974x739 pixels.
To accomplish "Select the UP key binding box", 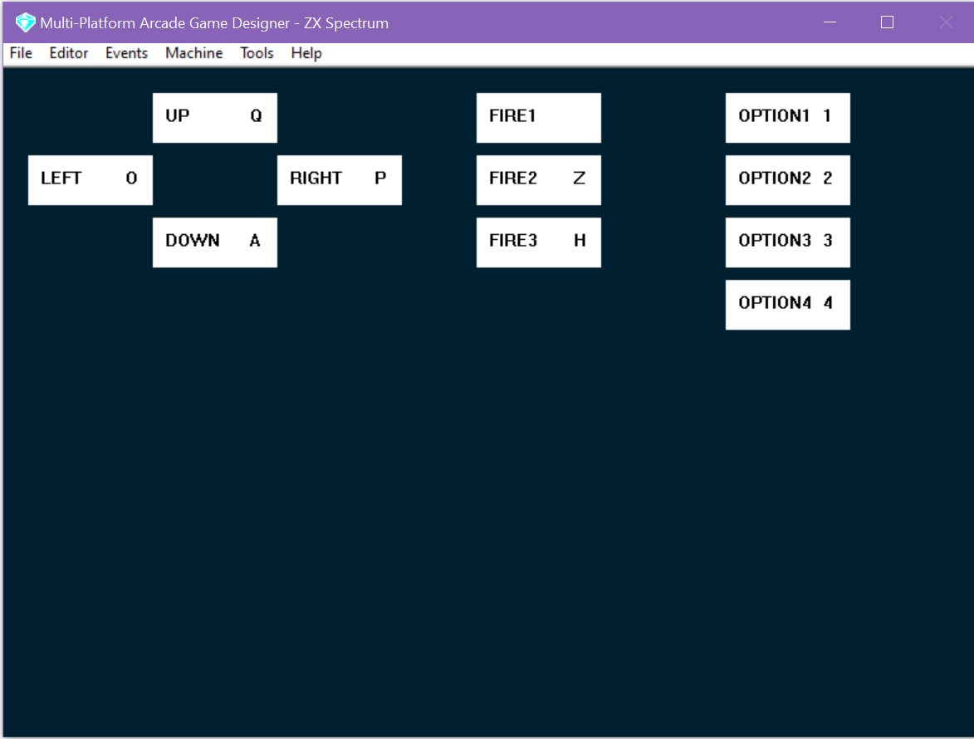I will pyautogui.click(x=215, y=118).
